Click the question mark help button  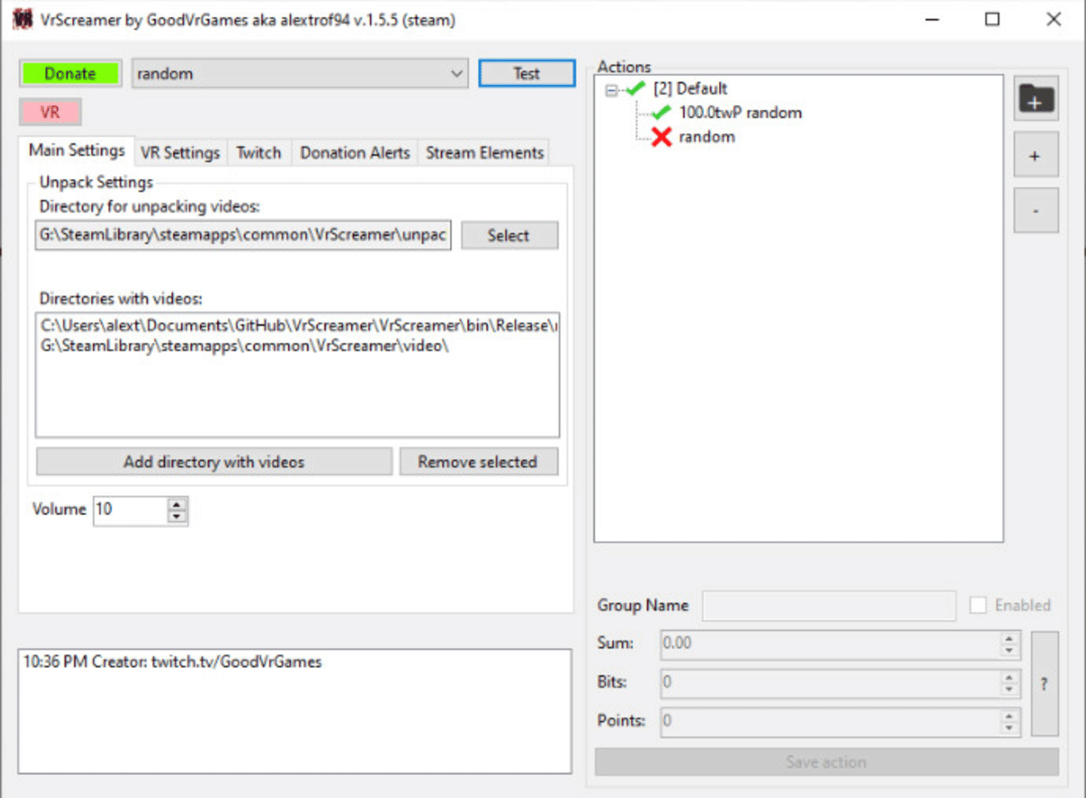point(1044,683)
